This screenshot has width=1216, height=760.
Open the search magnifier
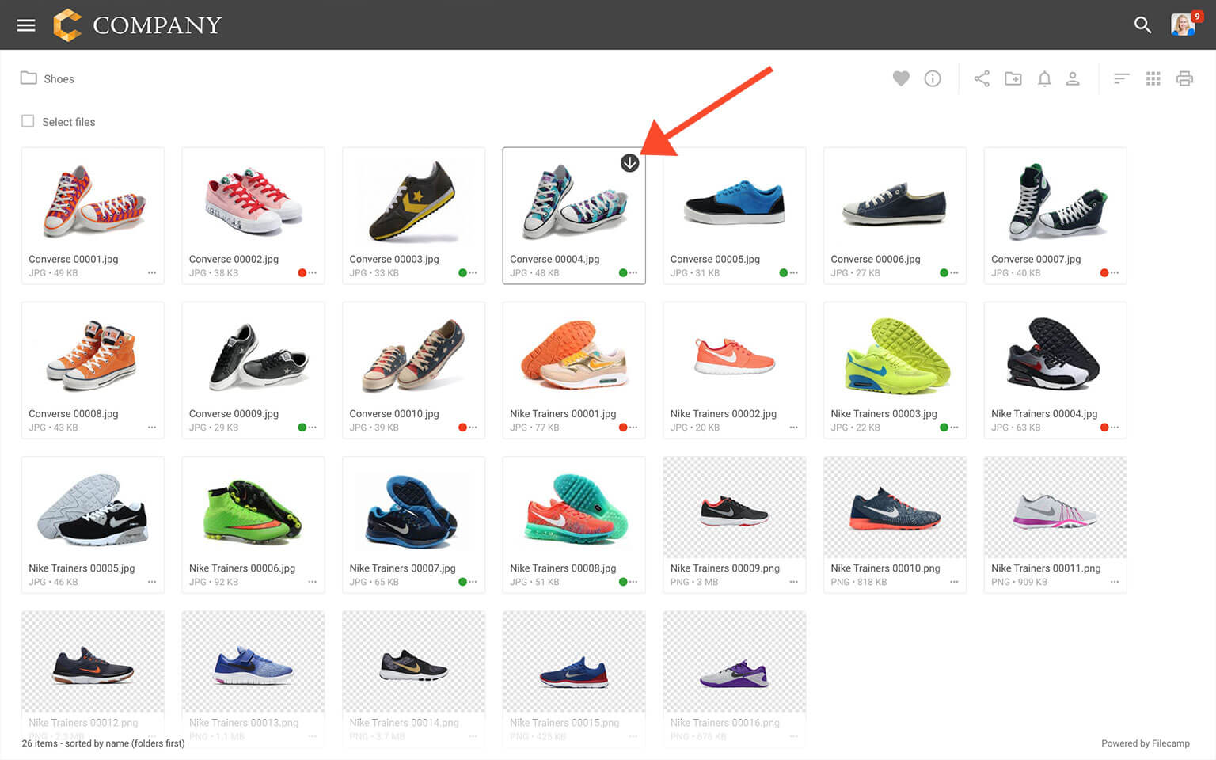(x=1142, y=25)
